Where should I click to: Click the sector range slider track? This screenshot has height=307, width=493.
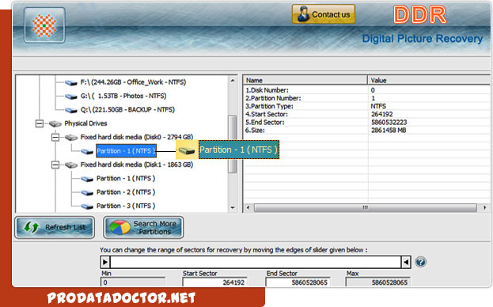click(256, 262)
